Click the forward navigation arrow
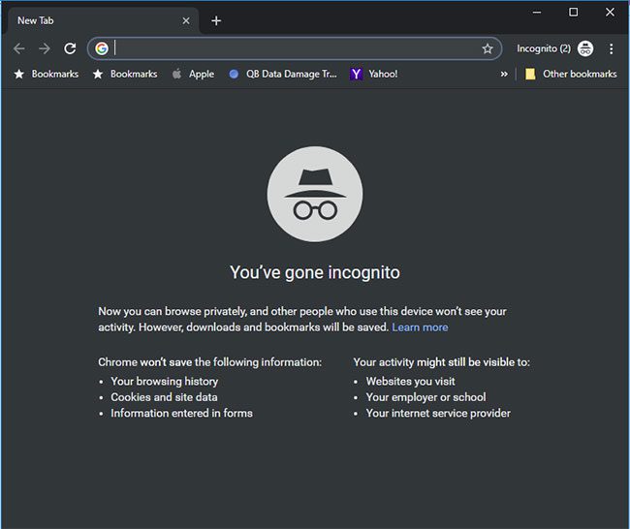Viewport: 630px width, 529px height. coord(44,48)
